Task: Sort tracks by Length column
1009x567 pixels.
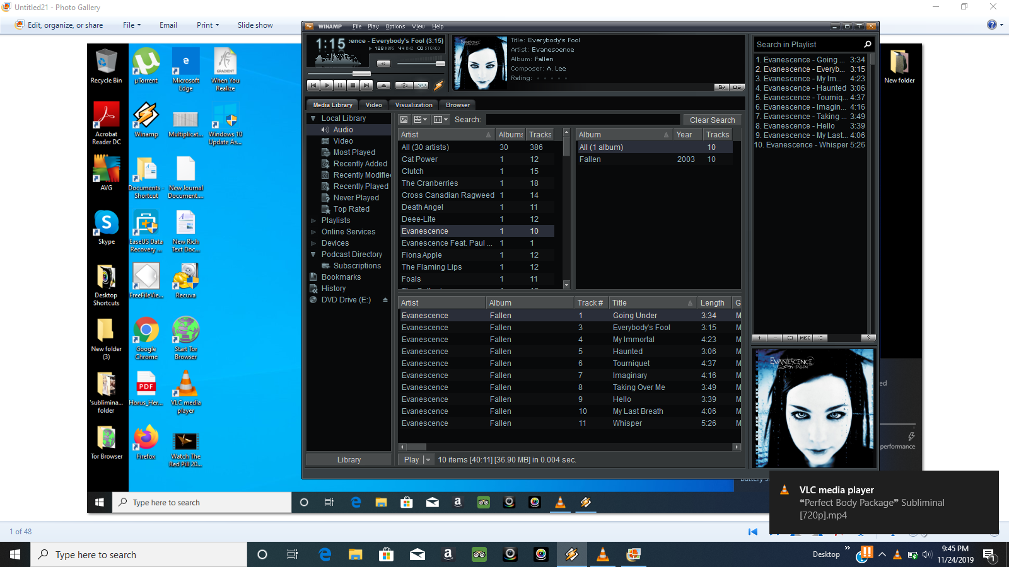Action: (714, 303)
